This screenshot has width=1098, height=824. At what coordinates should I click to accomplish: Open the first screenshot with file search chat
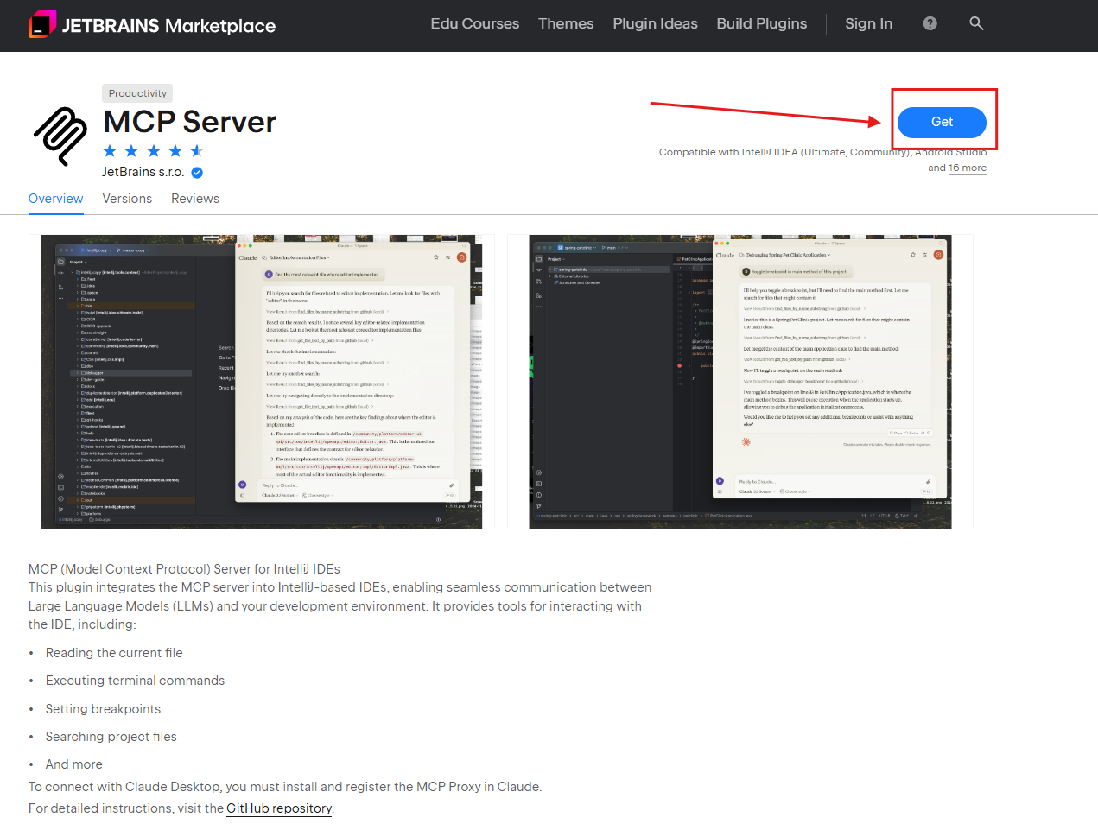tap(262, 381)
